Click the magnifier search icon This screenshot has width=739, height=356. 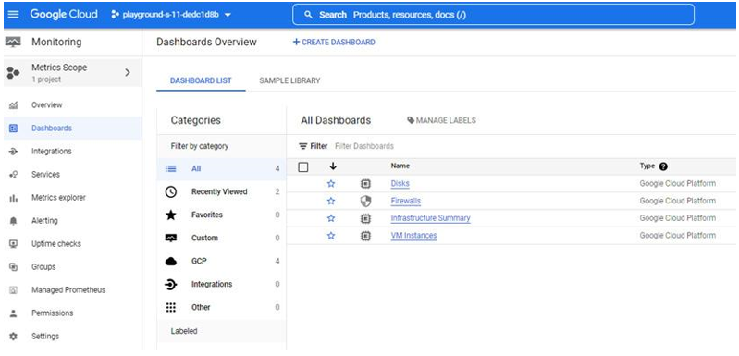(x=308, y=15)
